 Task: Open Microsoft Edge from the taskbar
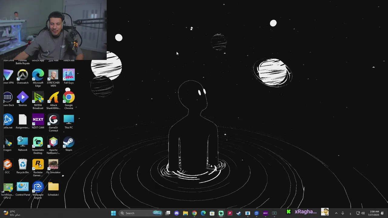pos(203,213)
